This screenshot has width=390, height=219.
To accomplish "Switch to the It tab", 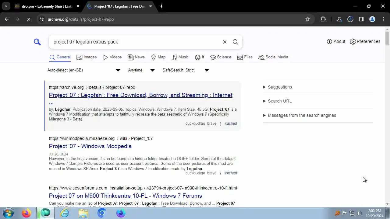I will tap(200, 57).
